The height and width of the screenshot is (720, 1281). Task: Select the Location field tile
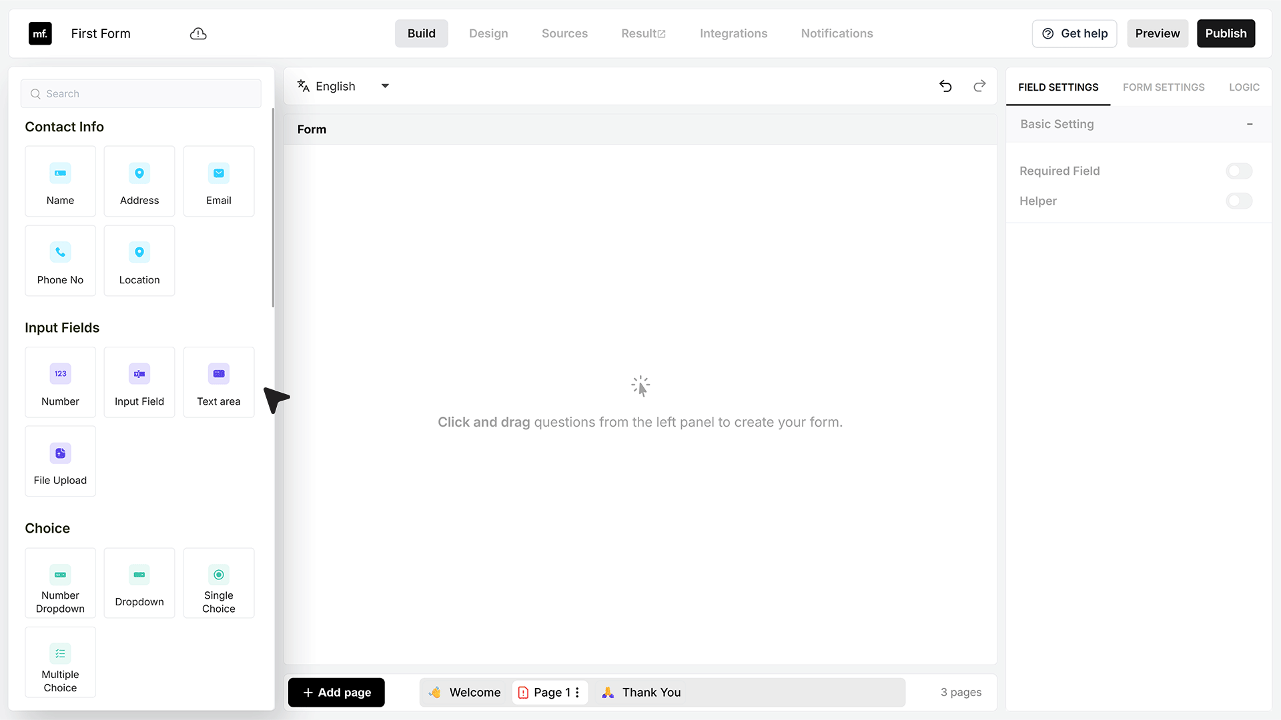pyautogui.click(x=139, y=261)
